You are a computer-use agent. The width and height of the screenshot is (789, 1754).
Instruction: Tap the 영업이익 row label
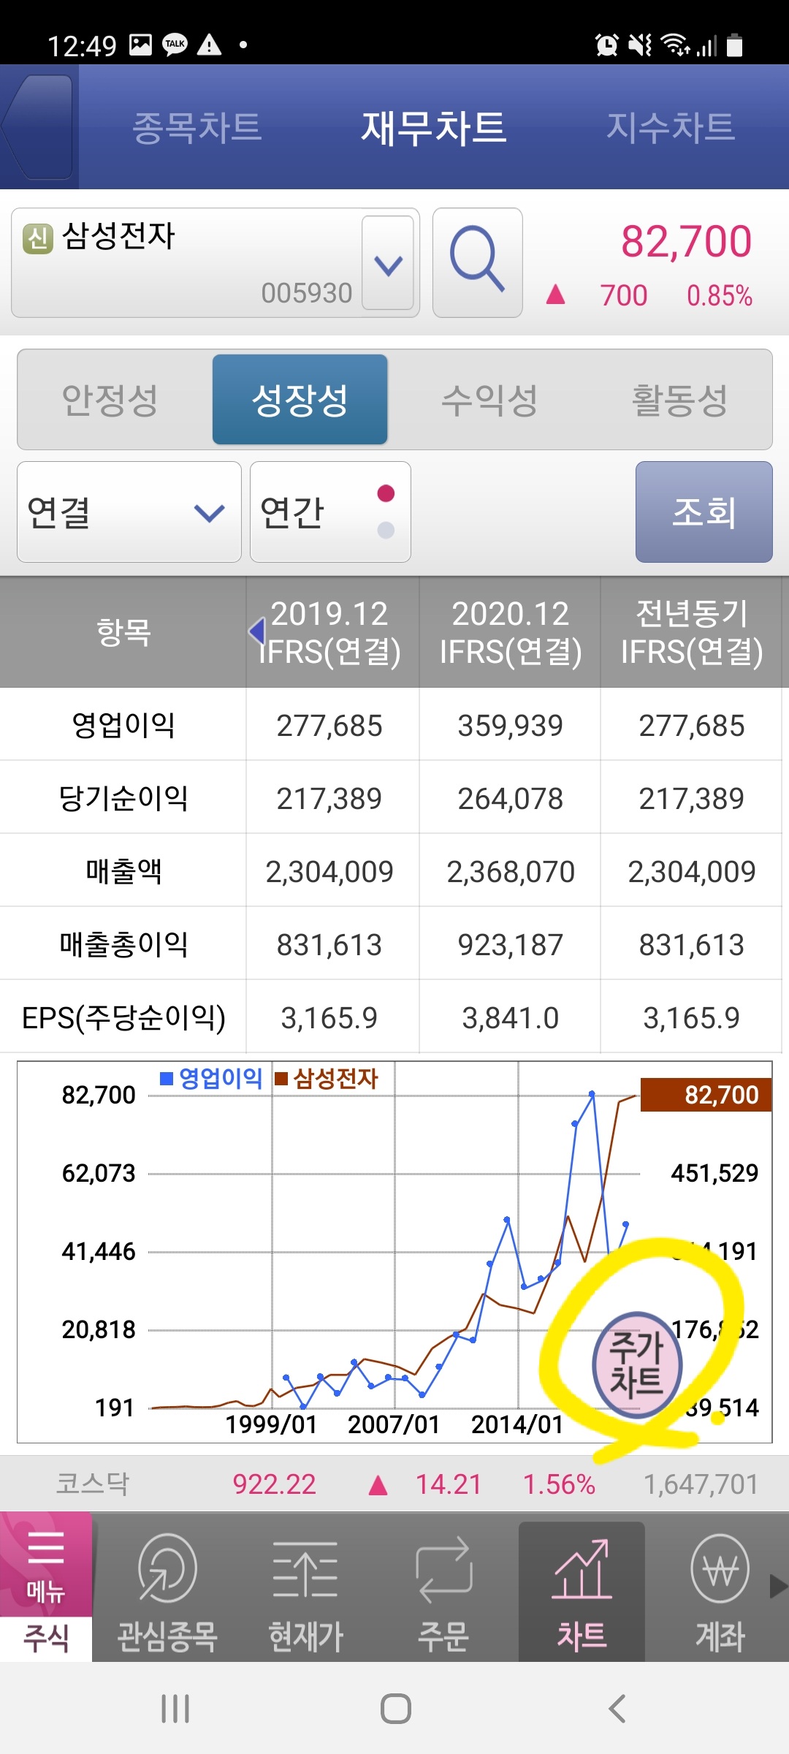123,724
